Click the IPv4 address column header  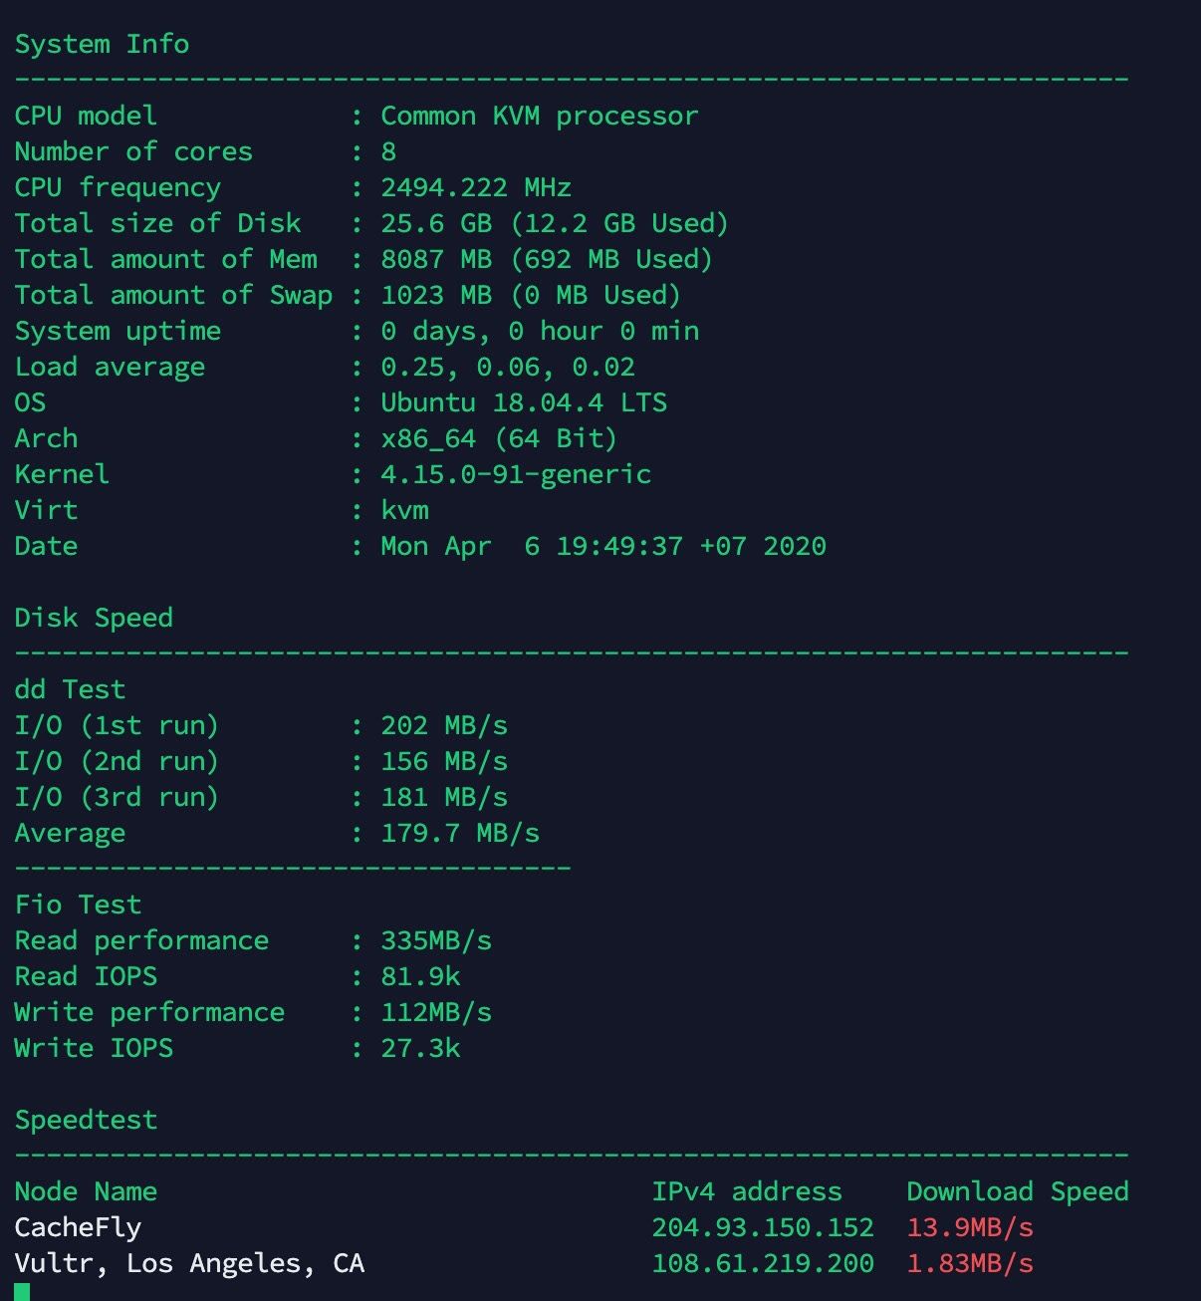point(747,1191)
